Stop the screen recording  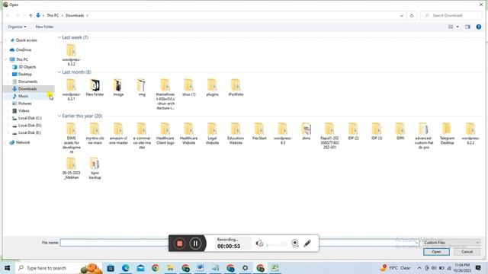180,244
